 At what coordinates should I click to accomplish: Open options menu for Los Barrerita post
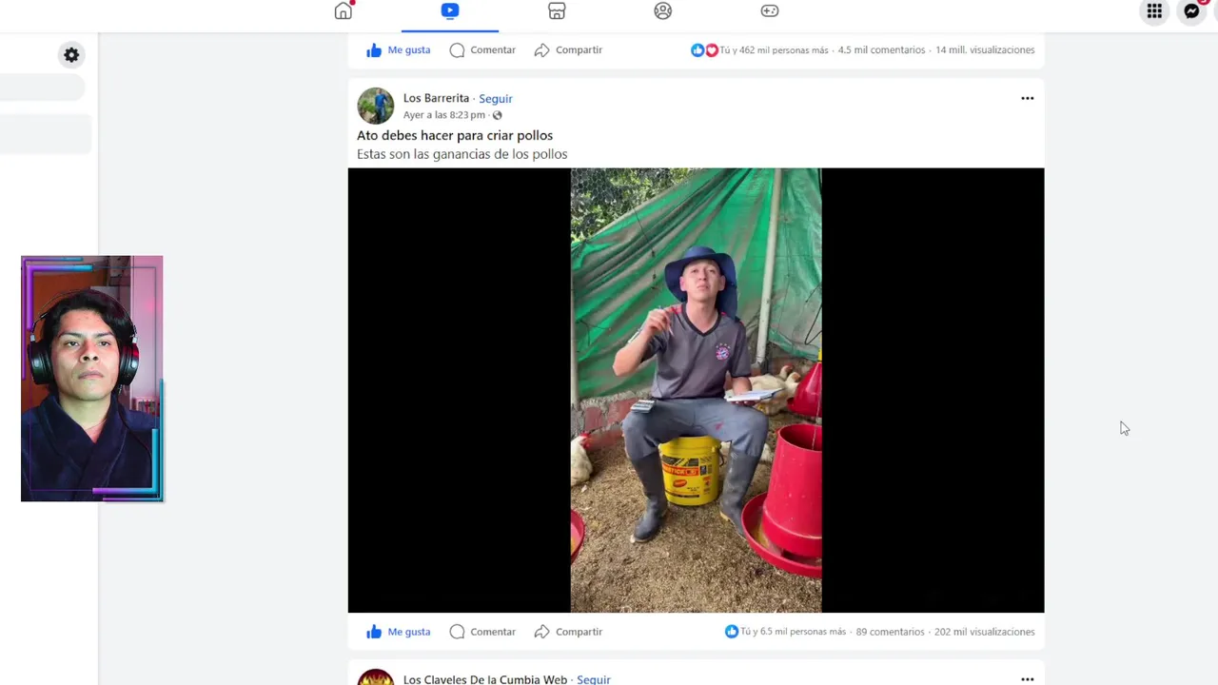1027,98
